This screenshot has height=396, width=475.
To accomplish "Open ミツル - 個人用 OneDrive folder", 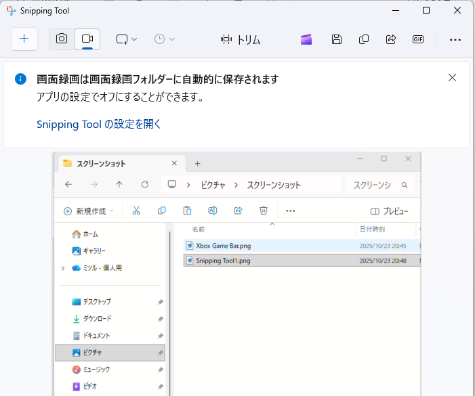I will click(97, 268).
